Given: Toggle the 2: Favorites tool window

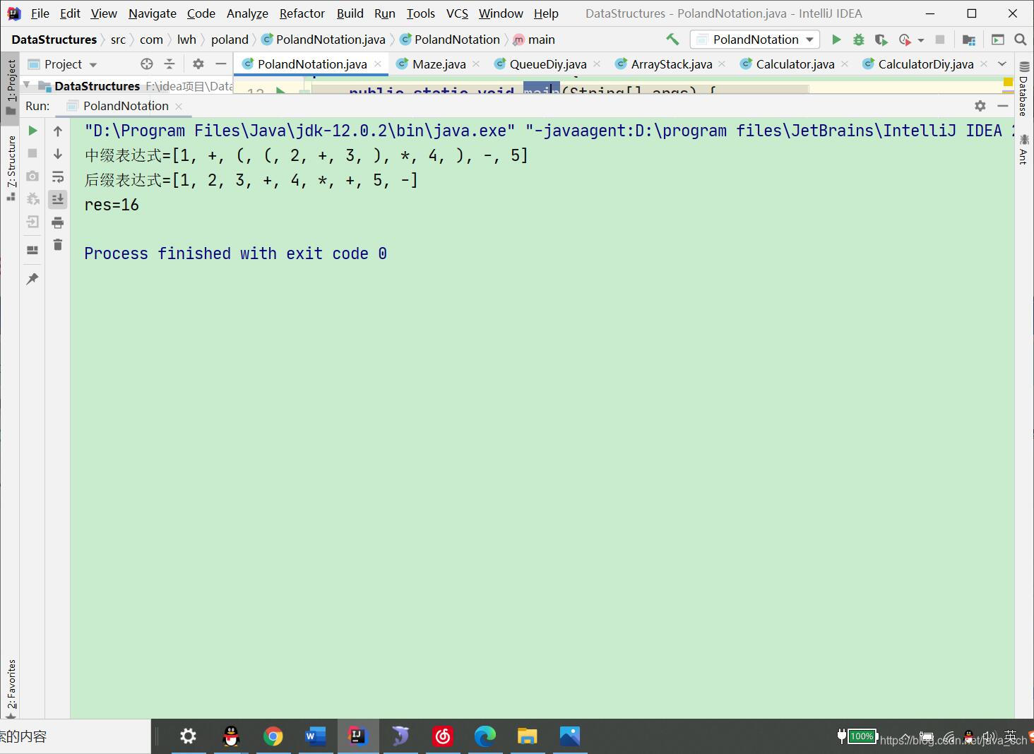Looking at the screenshot, I should click(11, 688).
